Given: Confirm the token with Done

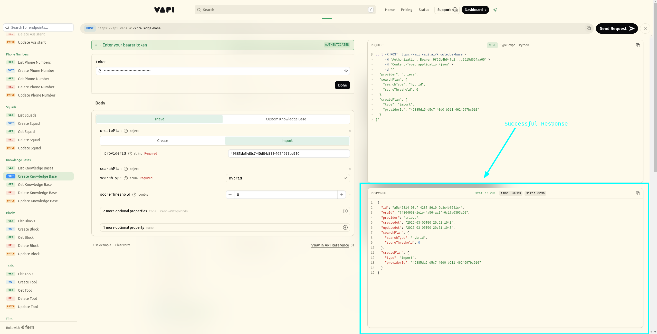Looking at the screenshot, I should point(342,85).
